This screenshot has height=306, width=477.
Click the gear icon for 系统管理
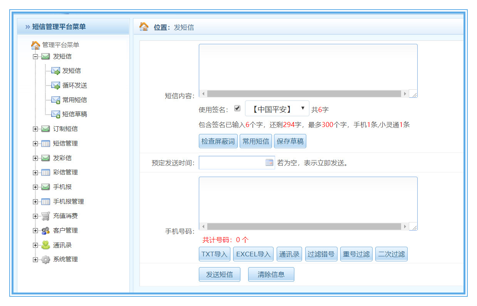pyautogui.click(x=45, y=259)
